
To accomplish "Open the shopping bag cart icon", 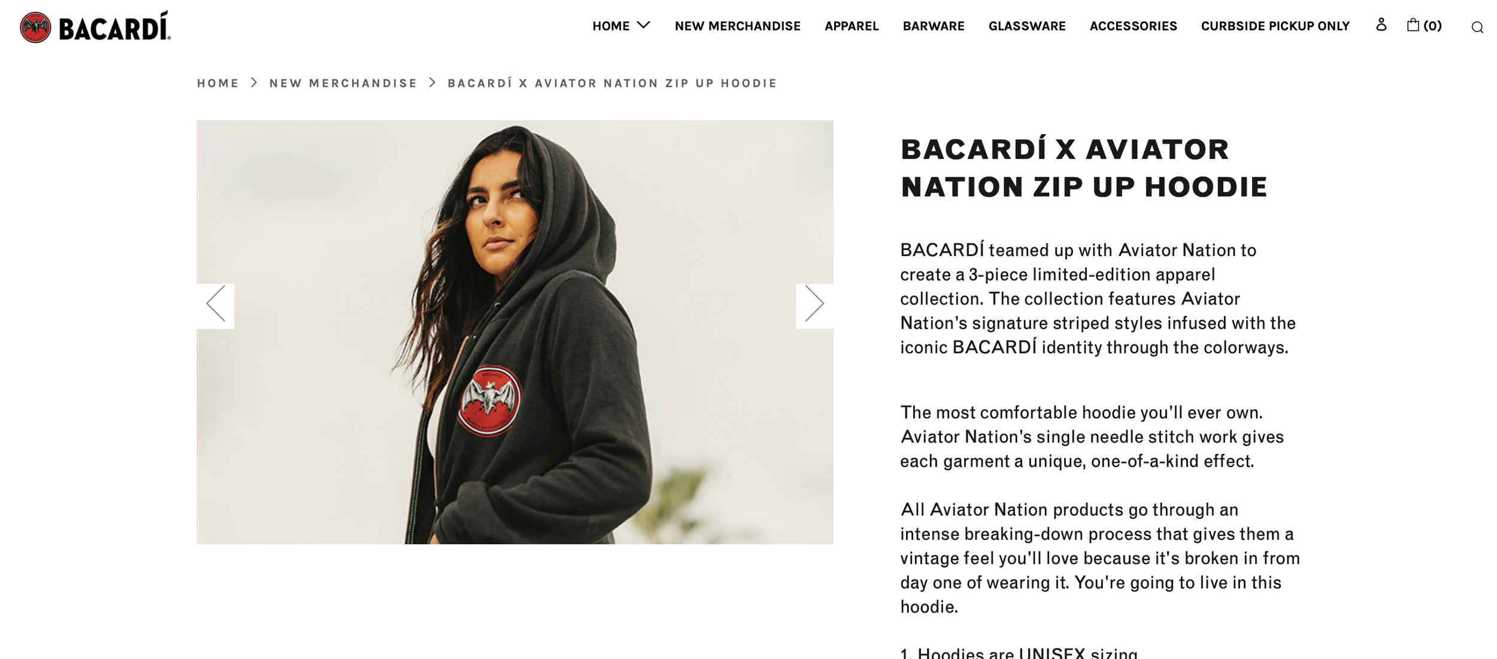I will point(1413,25).
